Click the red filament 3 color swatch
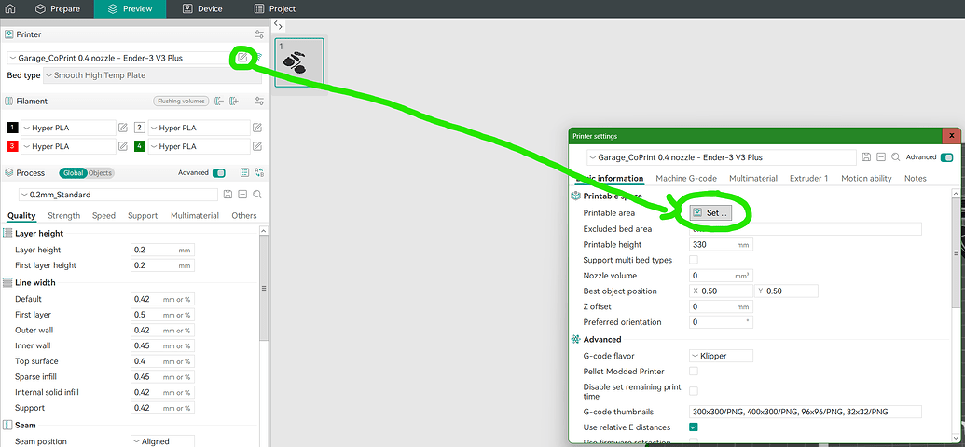Screen dimensions: 965x447 (x=12, y=146)
